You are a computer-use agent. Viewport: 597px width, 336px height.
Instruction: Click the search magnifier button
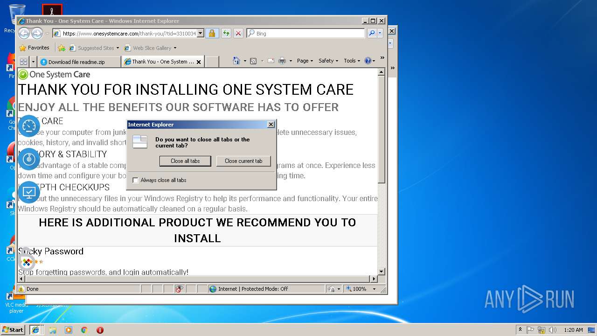[372, 33]
